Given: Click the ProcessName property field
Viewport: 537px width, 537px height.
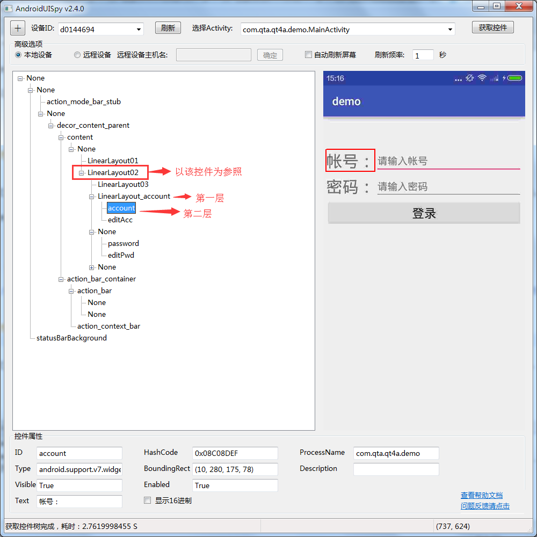Looking at the screenshot, I should point(396,453).
